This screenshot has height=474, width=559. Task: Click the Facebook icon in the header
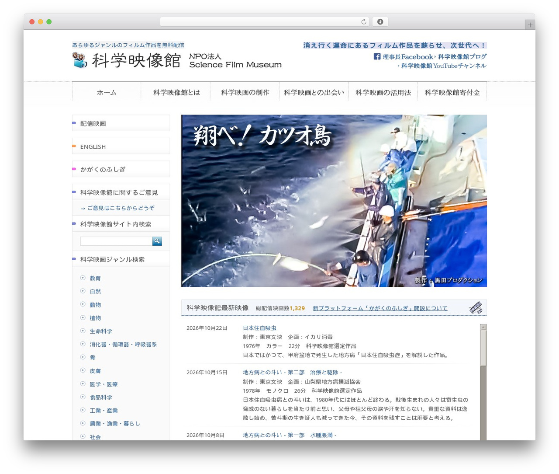coord(377,56)
